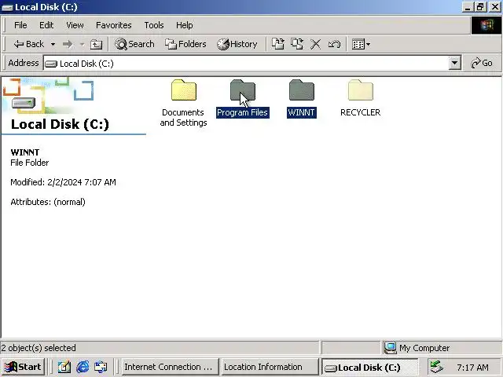
Task: Click the Back navigation button
Action: click(x=29, y=44)
